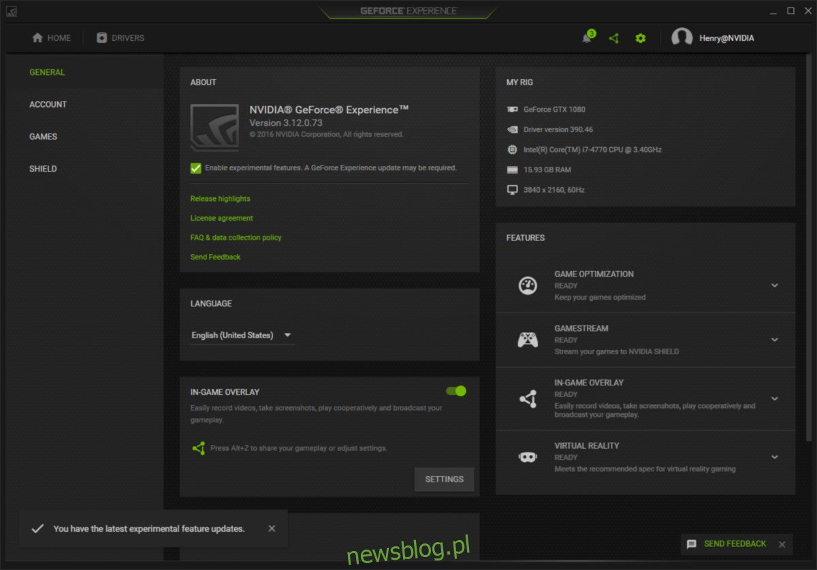Uncheck Enable experimental features checkbox

point(196,168)
